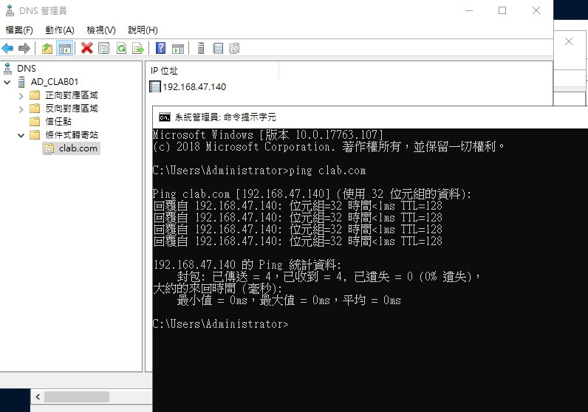The image size is (588, 412).
Task: Select the AD_CLAB01 server node
Action: (55, 82)
